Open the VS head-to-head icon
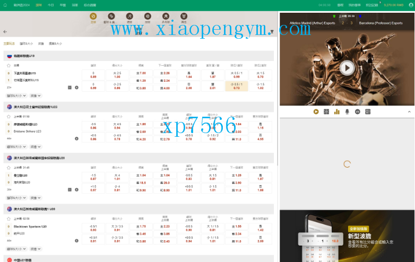 point(358,112)
